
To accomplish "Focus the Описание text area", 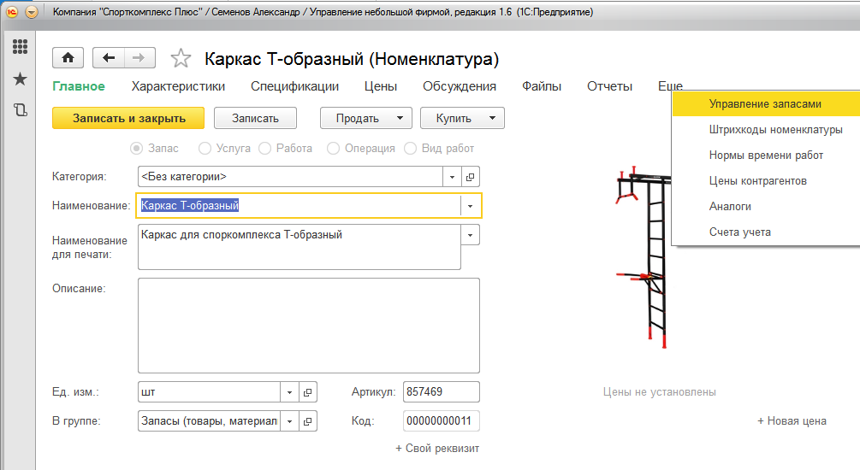I will [x=309, y=326].
